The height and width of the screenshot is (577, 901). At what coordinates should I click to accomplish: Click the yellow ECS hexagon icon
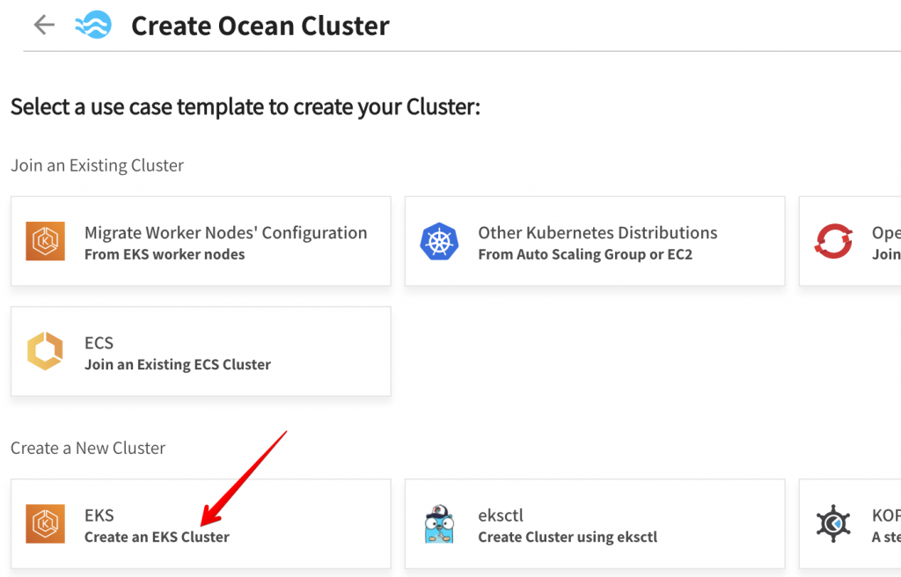pos(45,352)
